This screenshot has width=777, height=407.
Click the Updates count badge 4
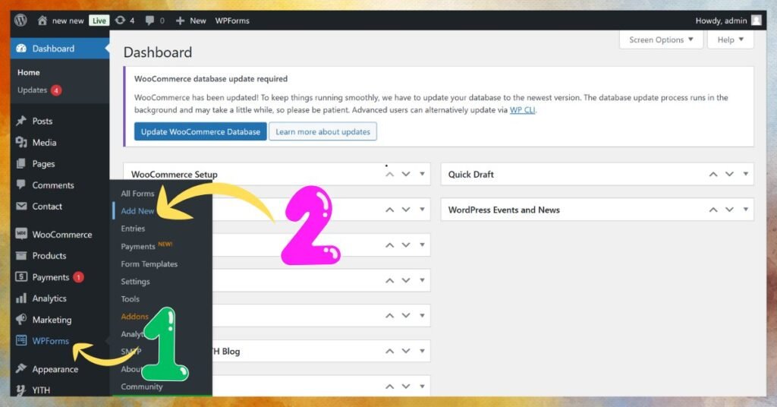tap(56, 90)
